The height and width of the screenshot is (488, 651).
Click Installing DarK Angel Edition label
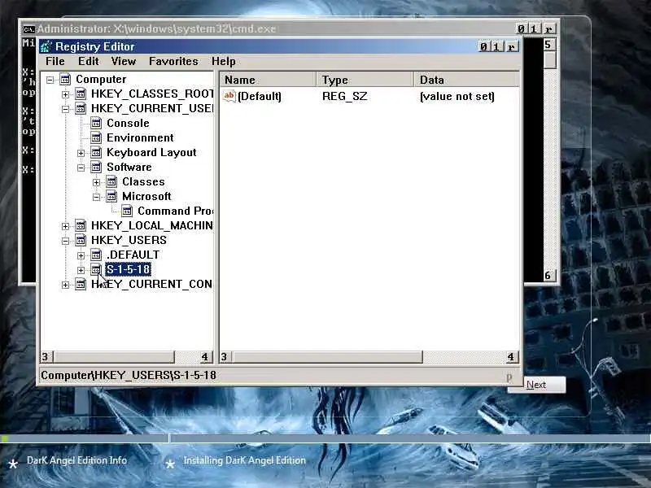coord(245,460)
